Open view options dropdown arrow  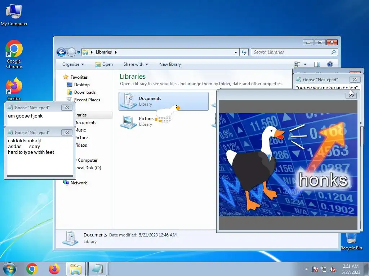click(305, 64)
